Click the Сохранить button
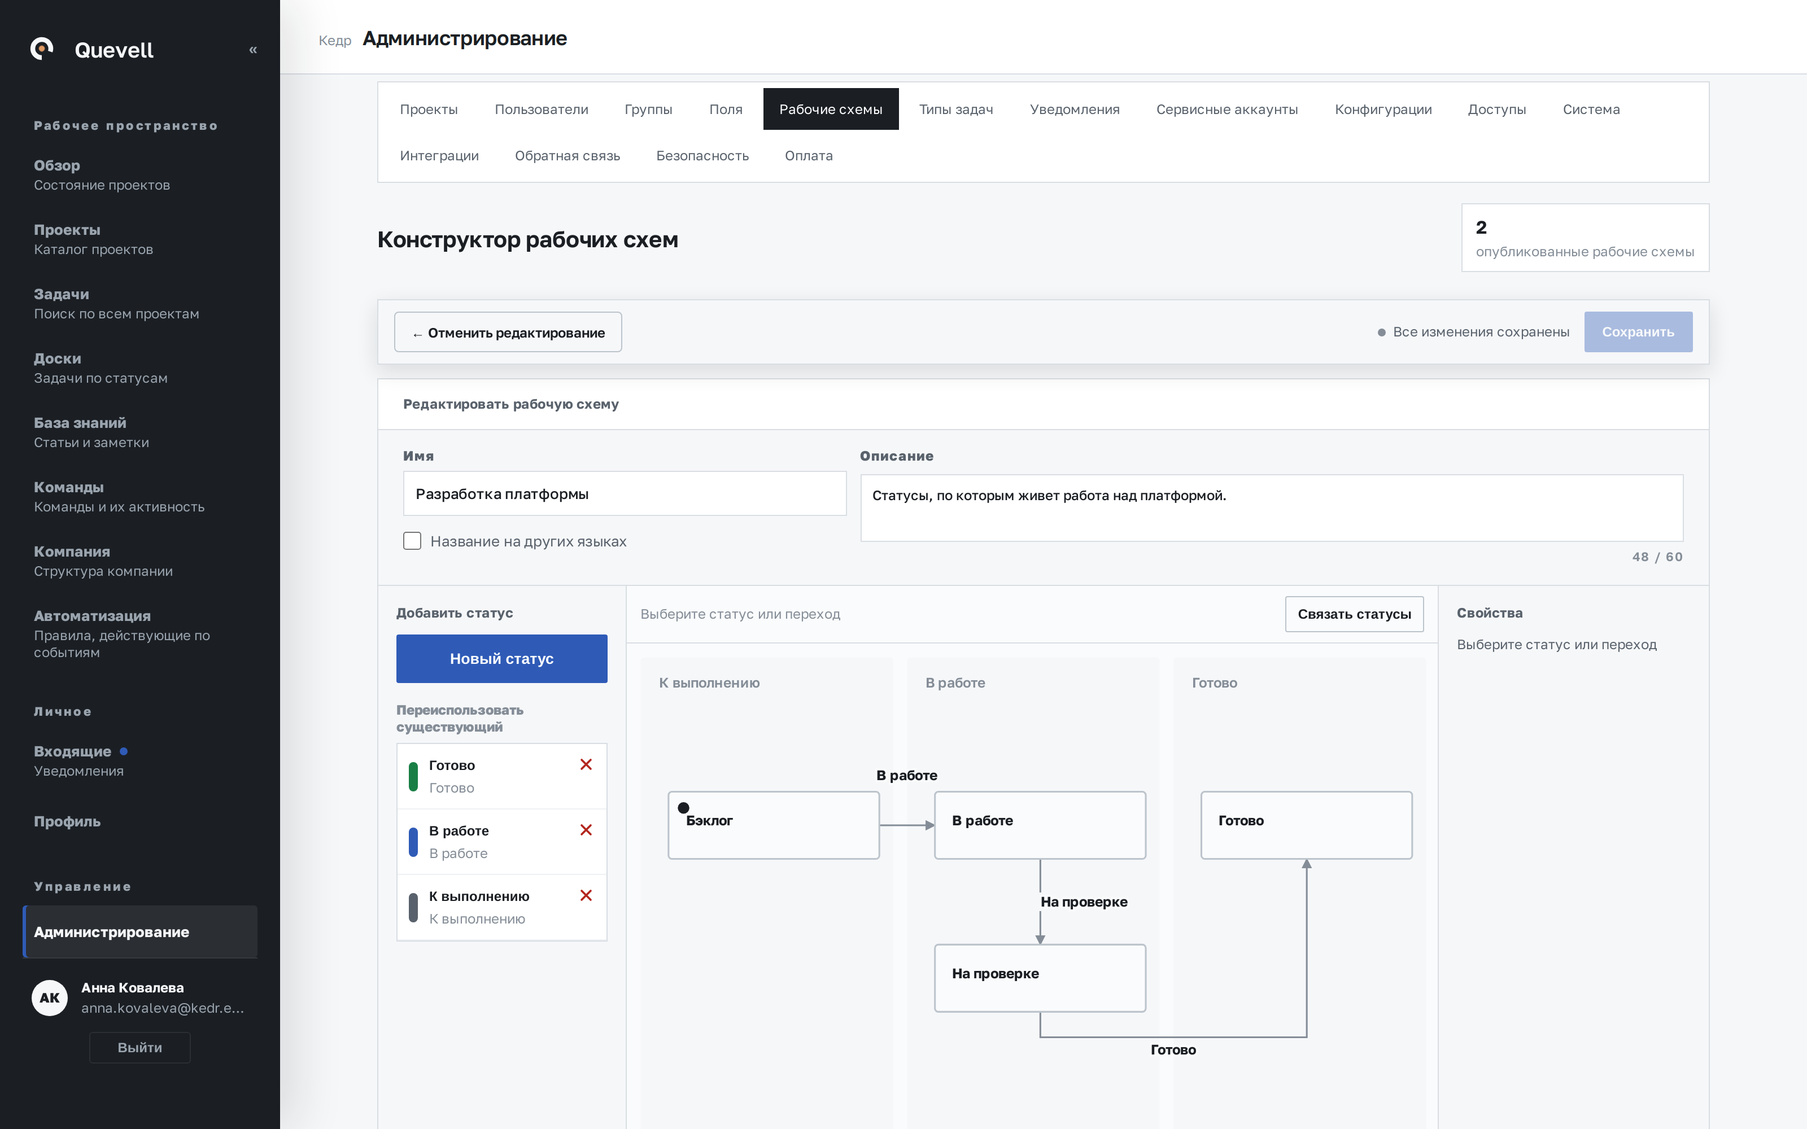This screenshot has width=1807, height=1129. pyautogui.click(x=1638, y=331)
